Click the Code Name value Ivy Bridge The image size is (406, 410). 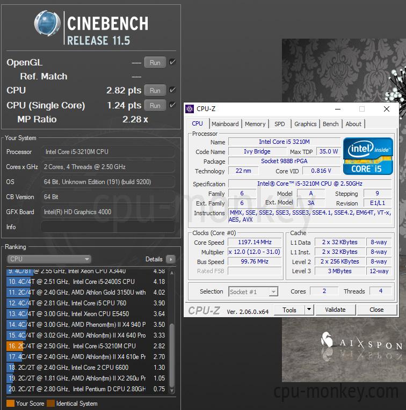(x=257, y=151)
